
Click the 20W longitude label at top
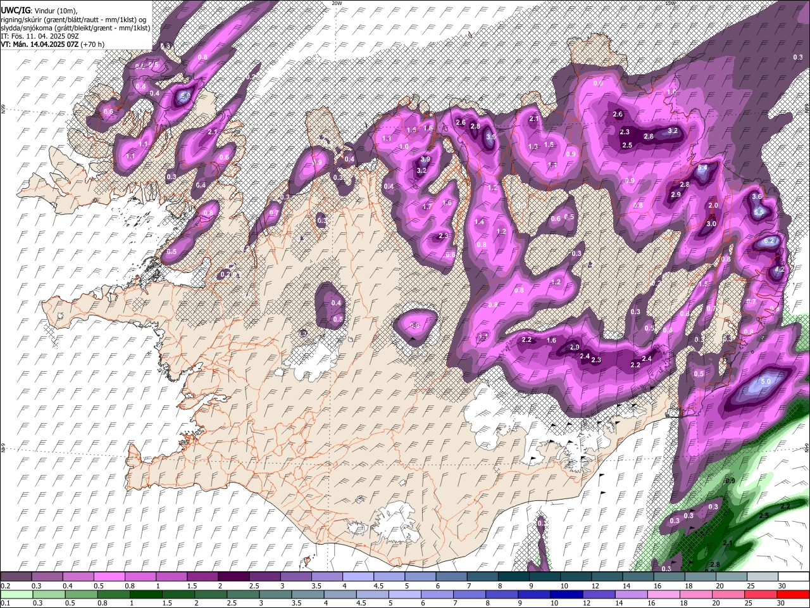coord(337,3)
